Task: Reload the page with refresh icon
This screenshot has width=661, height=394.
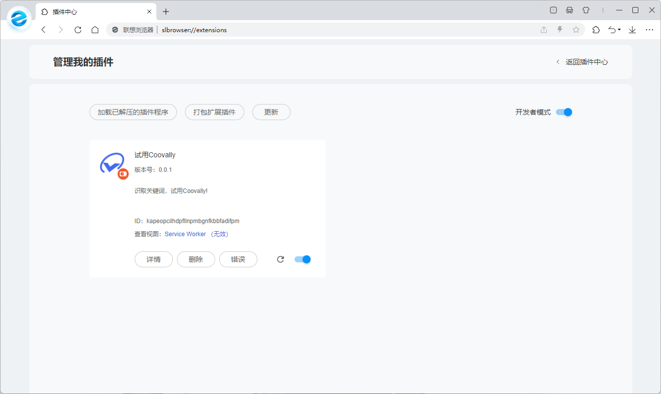Action: [x=78, y=30]
